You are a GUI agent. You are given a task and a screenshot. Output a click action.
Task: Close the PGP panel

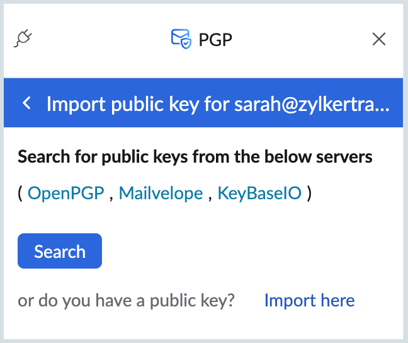click(379, 39)
